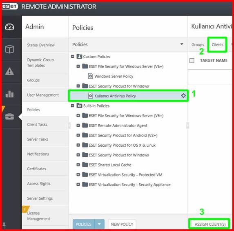
Task: Switch to the Groups tab
Action: 198,45
